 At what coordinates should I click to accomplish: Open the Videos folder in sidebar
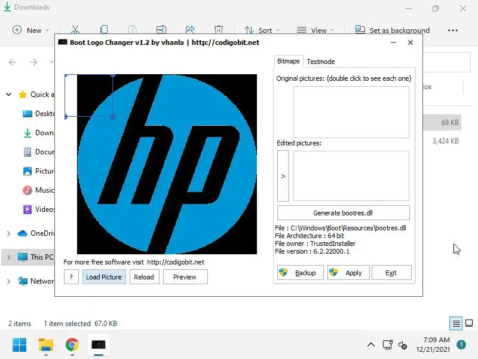coord(38,209)
